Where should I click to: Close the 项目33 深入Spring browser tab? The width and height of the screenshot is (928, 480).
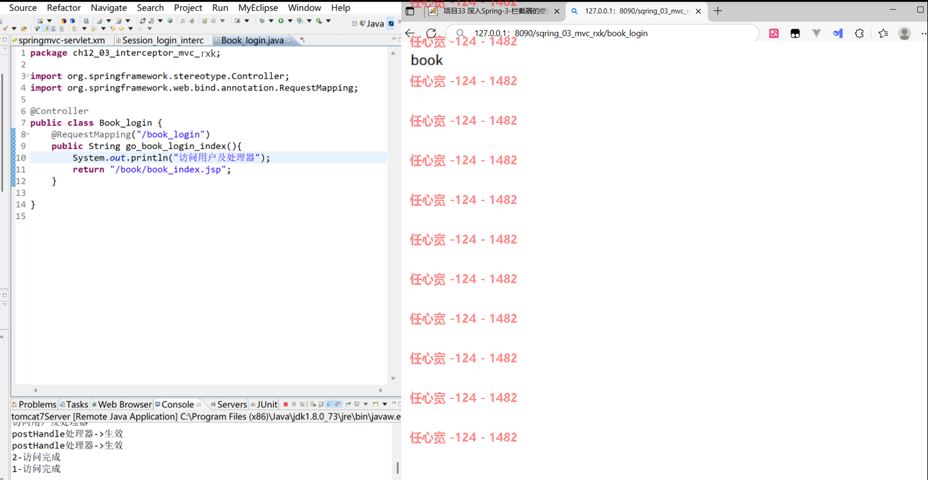click(x=557, y=11)
